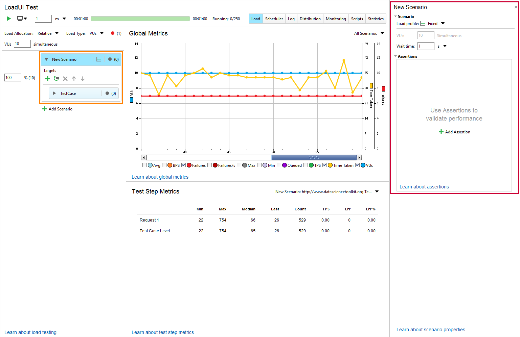The image size is (520, 337).
Task: Click the Wait time input field
Action: click(426, 46)
